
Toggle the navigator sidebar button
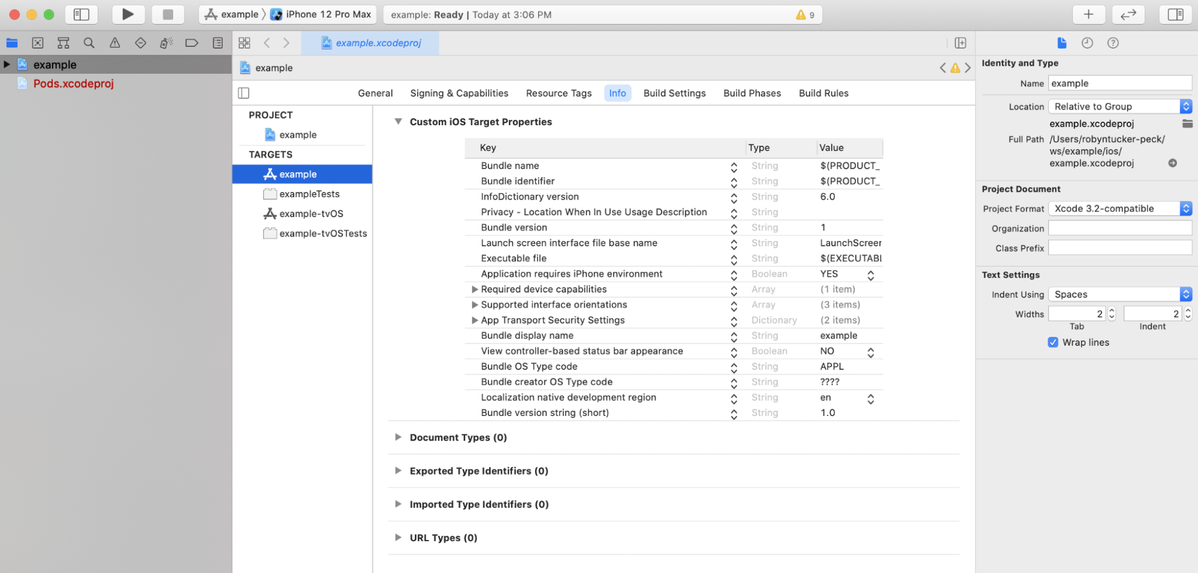82,14
